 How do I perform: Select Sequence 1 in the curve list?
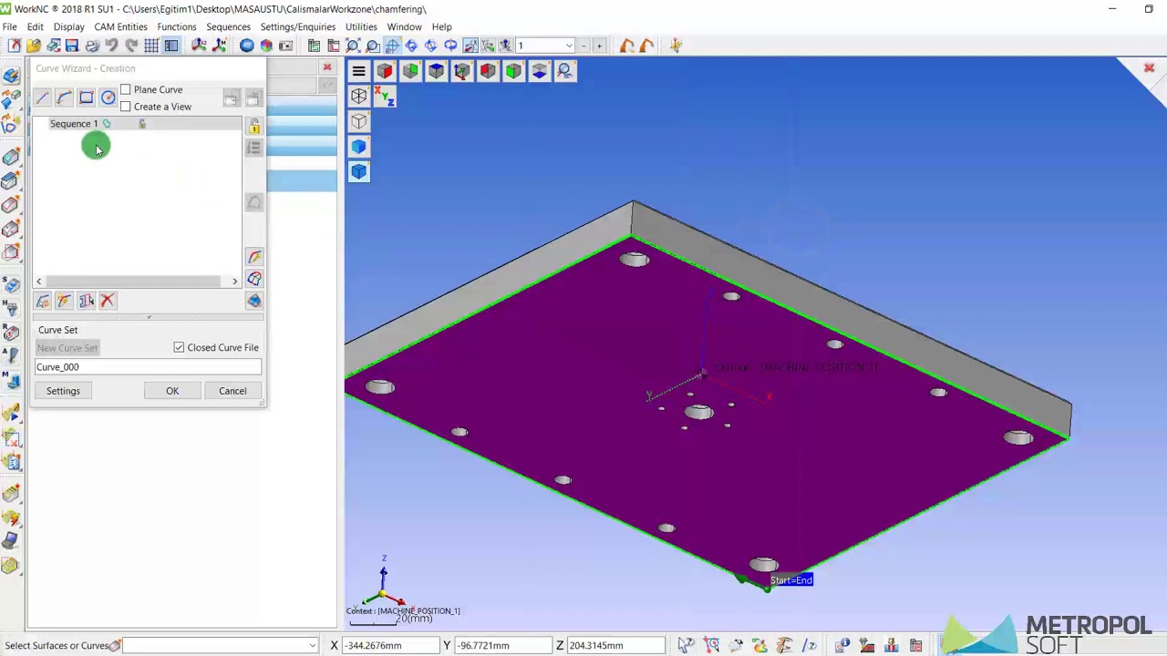(x=74, y=124)
